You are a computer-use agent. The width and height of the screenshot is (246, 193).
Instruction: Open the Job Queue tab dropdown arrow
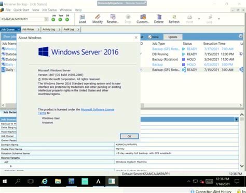point(18,30)
